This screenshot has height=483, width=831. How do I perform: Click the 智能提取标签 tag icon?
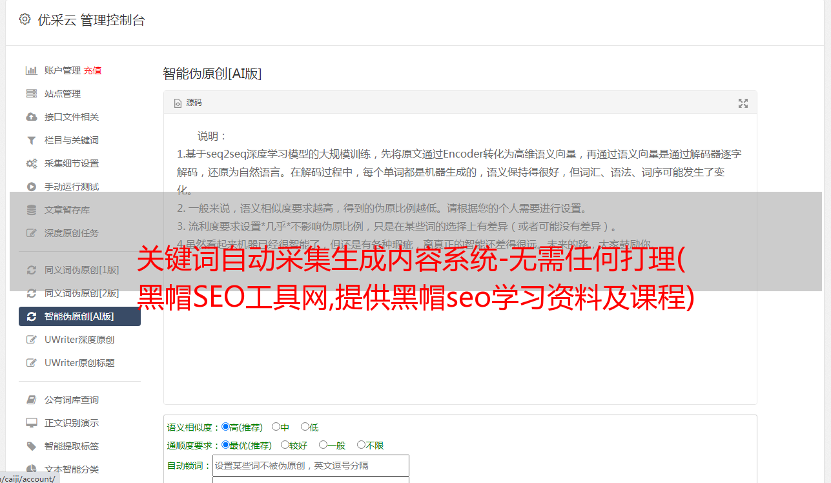point(31,446)
